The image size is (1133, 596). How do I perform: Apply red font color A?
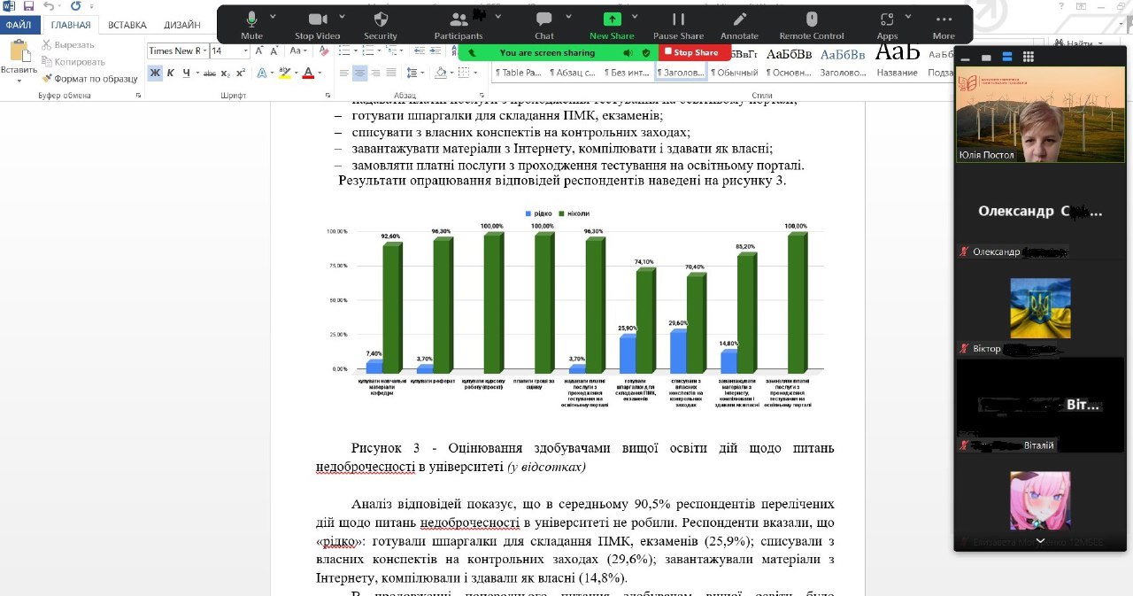click(308, 73)
